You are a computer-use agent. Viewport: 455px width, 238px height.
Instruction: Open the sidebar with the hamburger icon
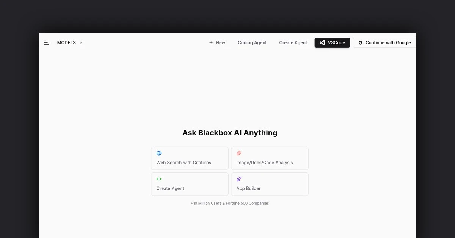[x=46, y=42]
